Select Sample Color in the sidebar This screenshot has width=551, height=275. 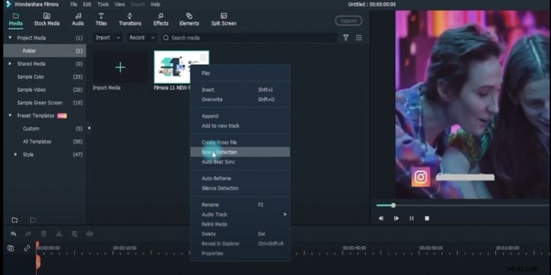tap(45, 77)
